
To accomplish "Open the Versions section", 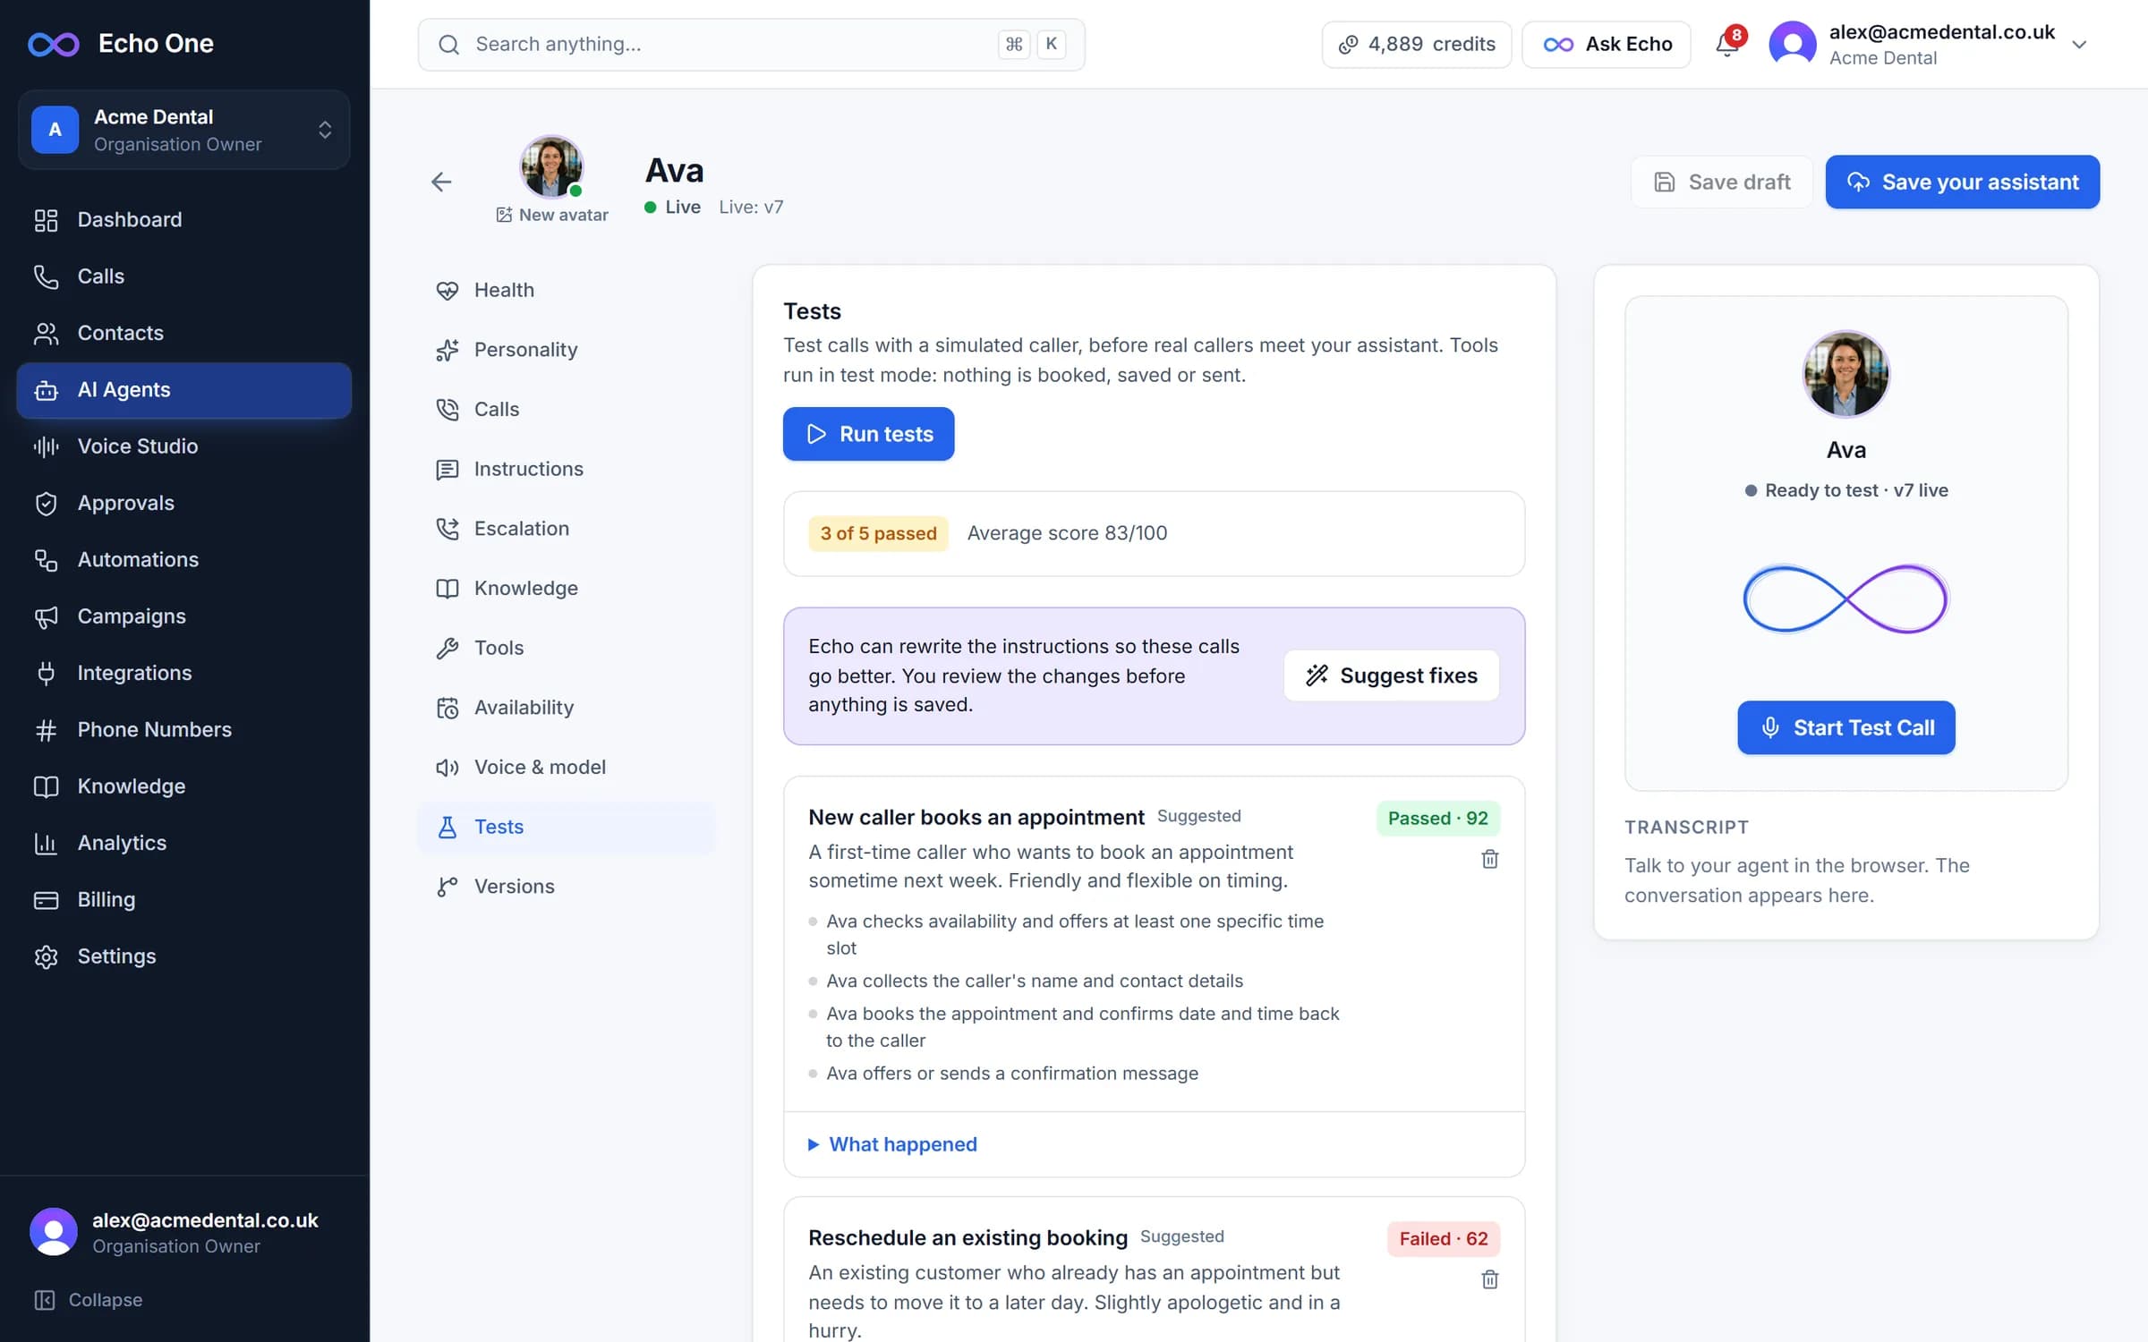I will pyautogui.click(x=566, y=887).
